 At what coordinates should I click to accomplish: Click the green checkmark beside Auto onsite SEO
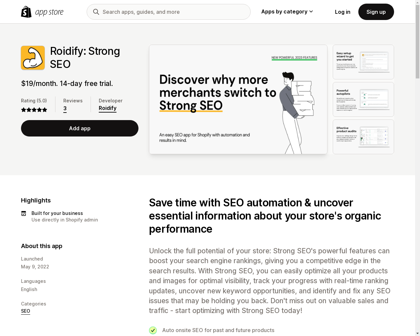click(153, 330)
